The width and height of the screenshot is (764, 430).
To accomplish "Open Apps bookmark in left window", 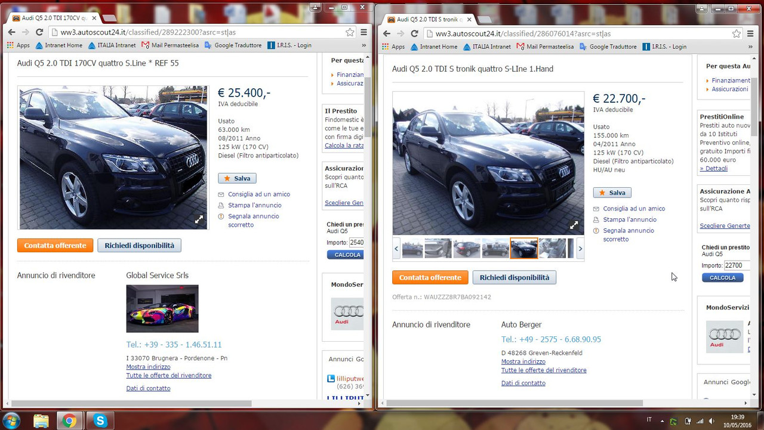I will pos(18,45).
